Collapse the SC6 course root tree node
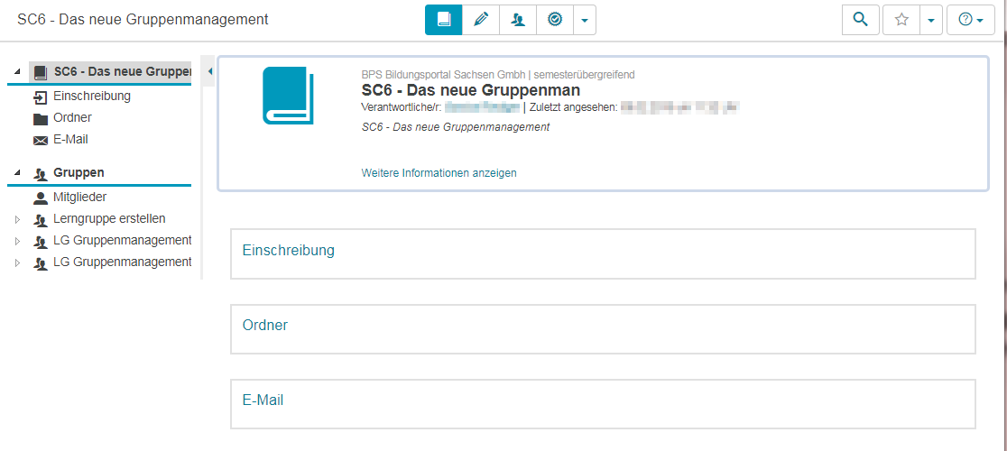Viewport: 1007px width, 451px height. pos(17,72)
